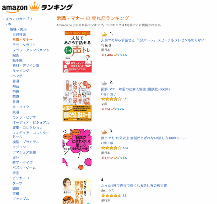Click the gold crown beside rank 1
Viewport: 217px width, 204px height.
click(x=104, y=34)
